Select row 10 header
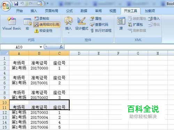This screenshot has height=130, width=174. (5, 102)
